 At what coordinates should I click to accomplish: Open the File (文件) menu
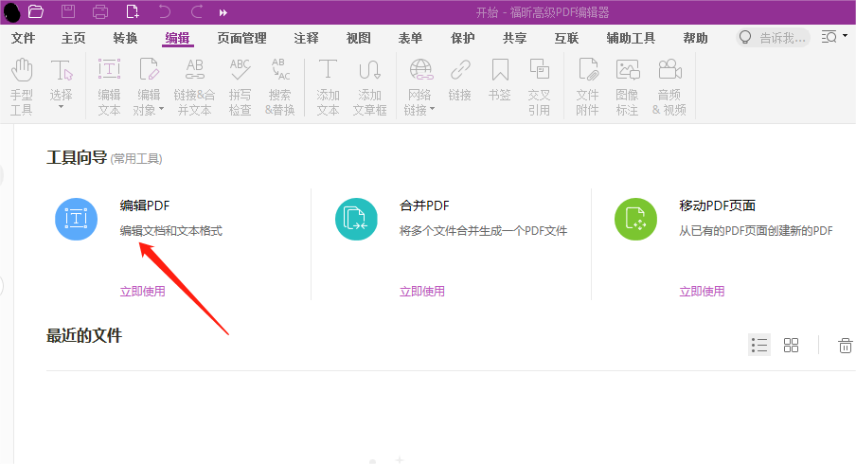pyautogui.click(x=23, y=38)
